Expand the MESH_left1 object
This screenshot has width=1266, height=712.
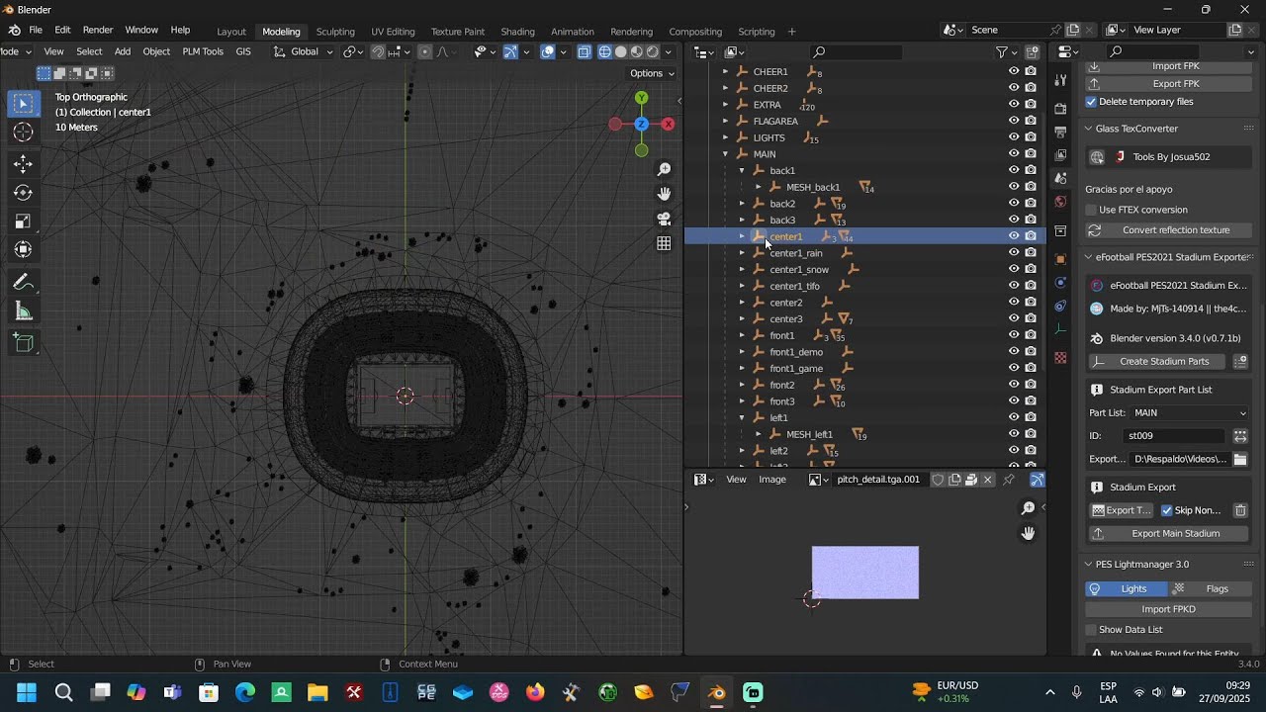pos(758,434)
